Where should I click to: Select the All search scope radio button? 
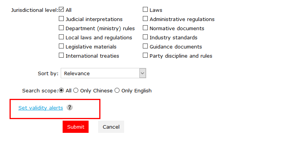pos(61,90)
